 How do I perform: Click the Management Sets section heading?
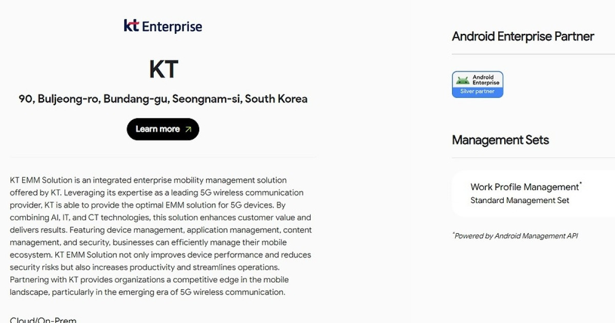[x=500, y=140]
